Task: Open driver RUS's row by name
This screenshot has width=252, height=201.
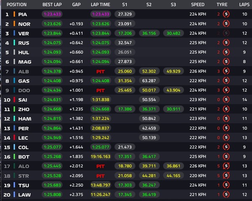Action: [24, 42]
